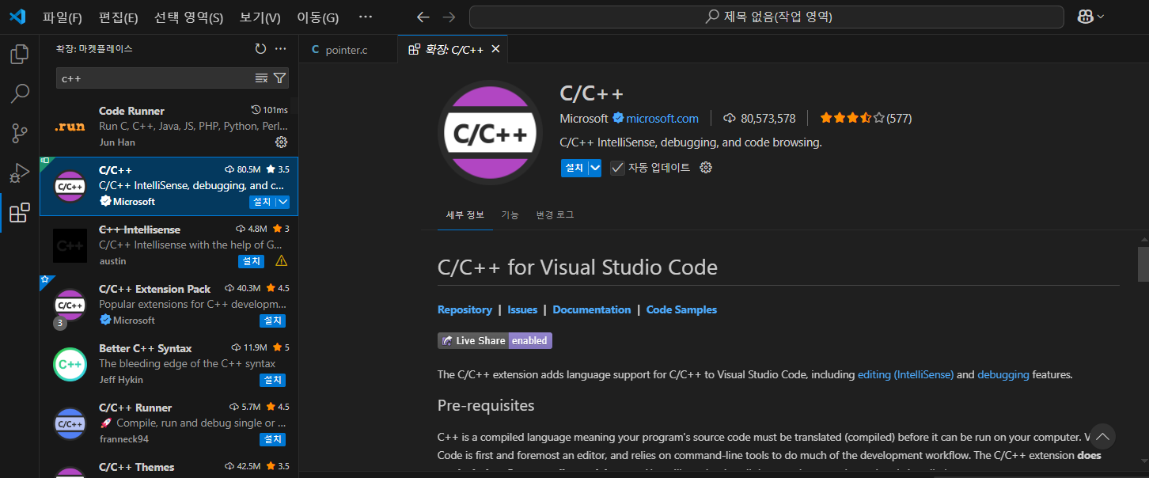Open the Code Samples link

click(x=681, y=309)
